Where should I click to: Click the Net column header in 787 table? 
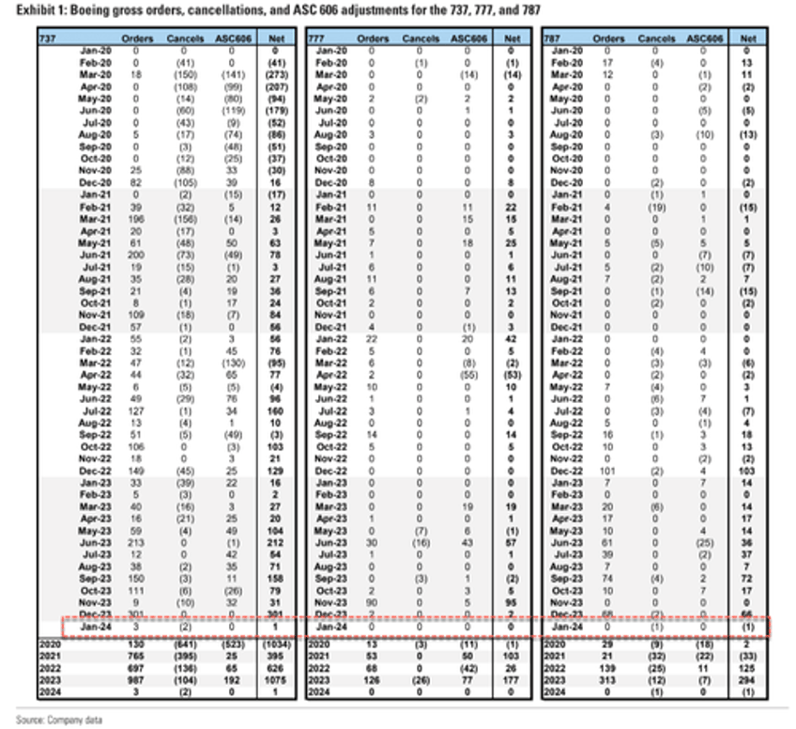748,39
